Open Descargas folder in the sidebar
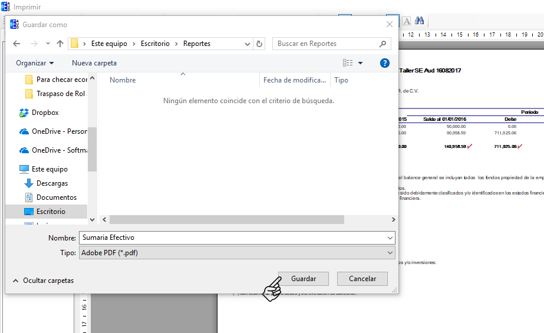544x333 pixels. point(52,183)
